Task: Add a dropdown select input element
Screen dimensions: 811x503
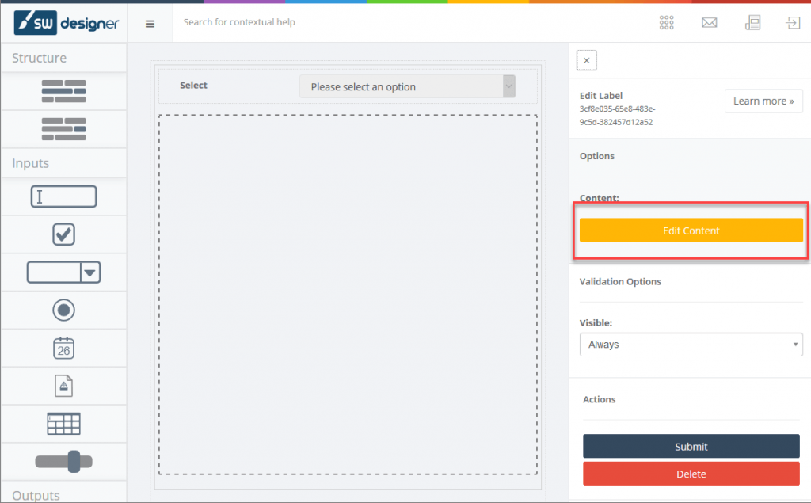Action: pos(63,272)
